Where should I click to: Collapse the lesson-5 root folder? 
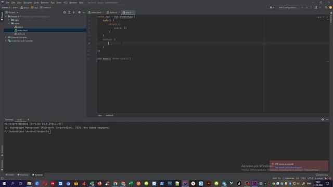tap(6, 16)
